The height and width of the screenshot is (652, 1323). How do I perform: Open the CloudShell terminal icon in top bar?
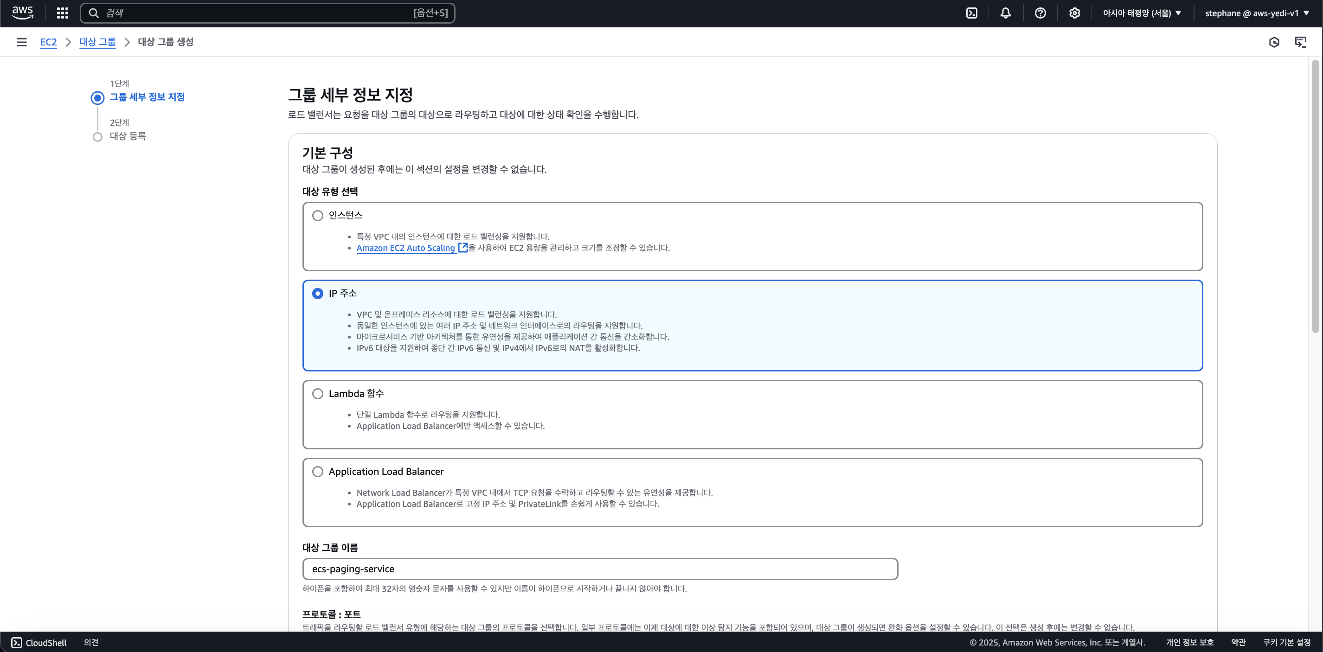(x=972, y=13)
